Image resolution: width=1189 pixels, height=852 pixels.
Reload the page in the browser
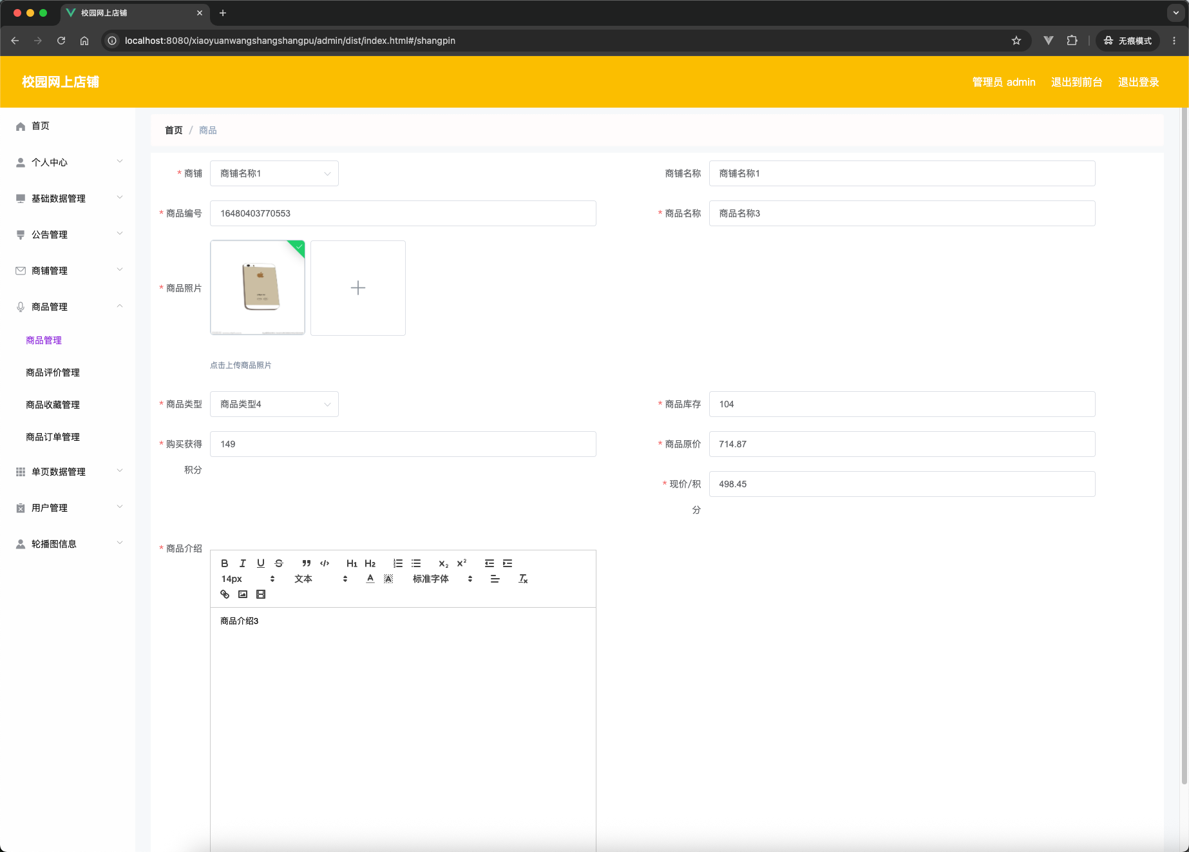(x=61, y=41)
